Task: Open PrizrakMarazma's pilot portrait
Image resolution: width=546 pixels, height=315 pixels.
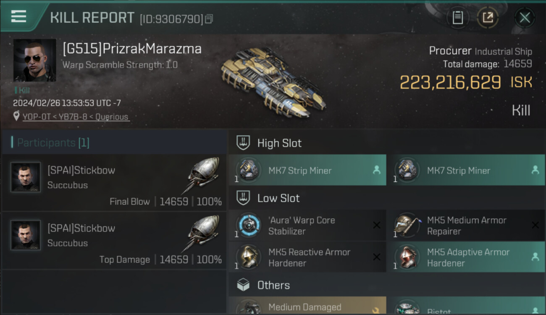Action: coord(34,60)
